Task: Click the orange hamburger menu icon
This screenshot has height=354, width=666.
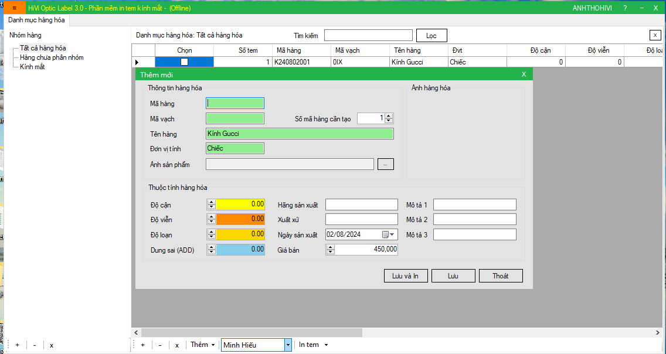Action: tap(14, 8)
